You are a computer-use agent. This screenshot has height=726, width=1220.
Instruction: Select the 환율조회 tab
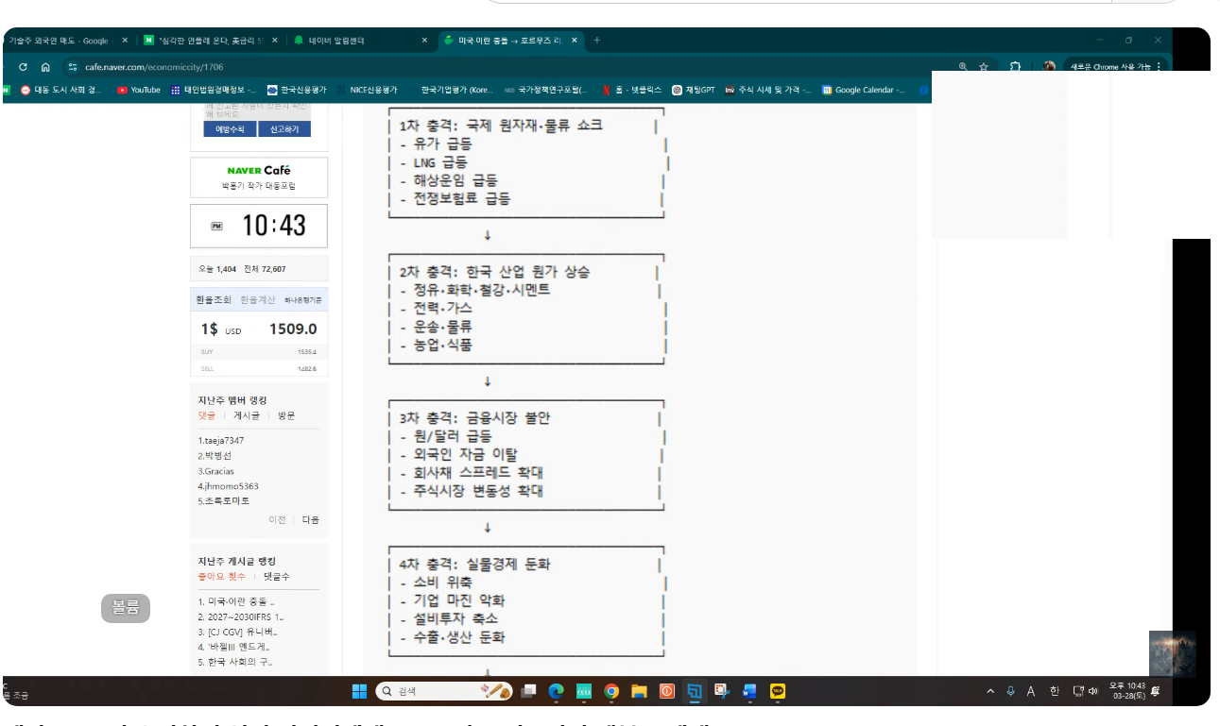click(x=213, y=299)
